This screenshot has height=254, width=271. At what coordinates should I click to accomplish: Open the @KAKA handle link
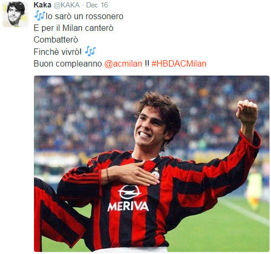coord(66,5)
